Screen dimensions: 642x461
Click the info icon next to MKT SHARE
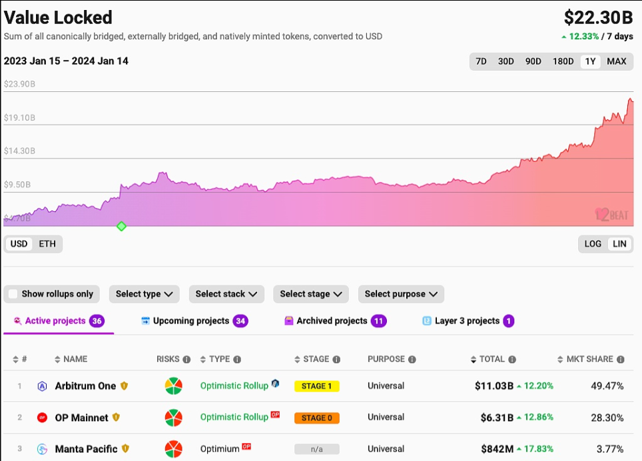621,359
